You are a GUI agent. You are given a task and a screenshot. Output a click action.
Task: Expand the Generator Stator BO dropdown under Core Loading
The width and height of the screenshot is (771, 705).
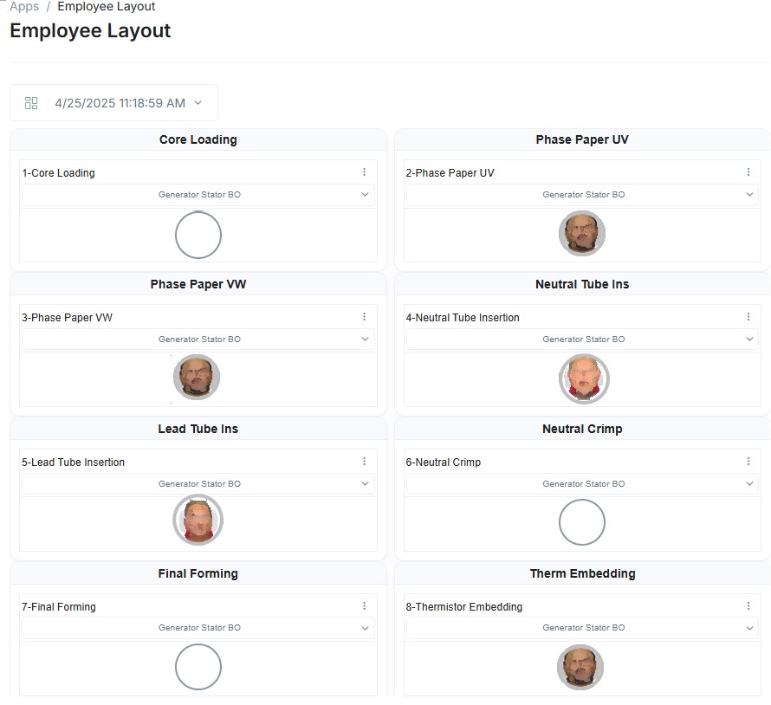(x=365, y=195)
